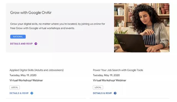Click the blue NATIONAL badge
The height and width of the screenshot is (102, 177).
pyautogui.click(x=18, y=37)
